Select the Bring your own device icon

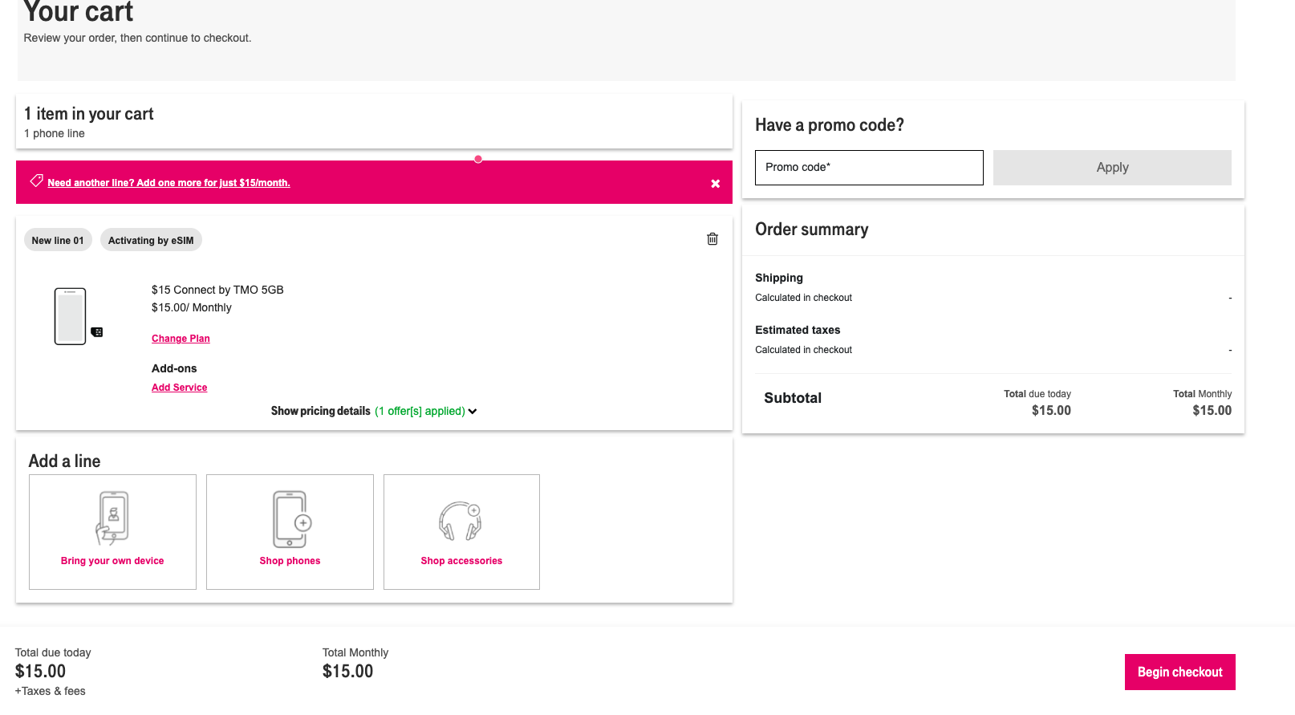112,518
